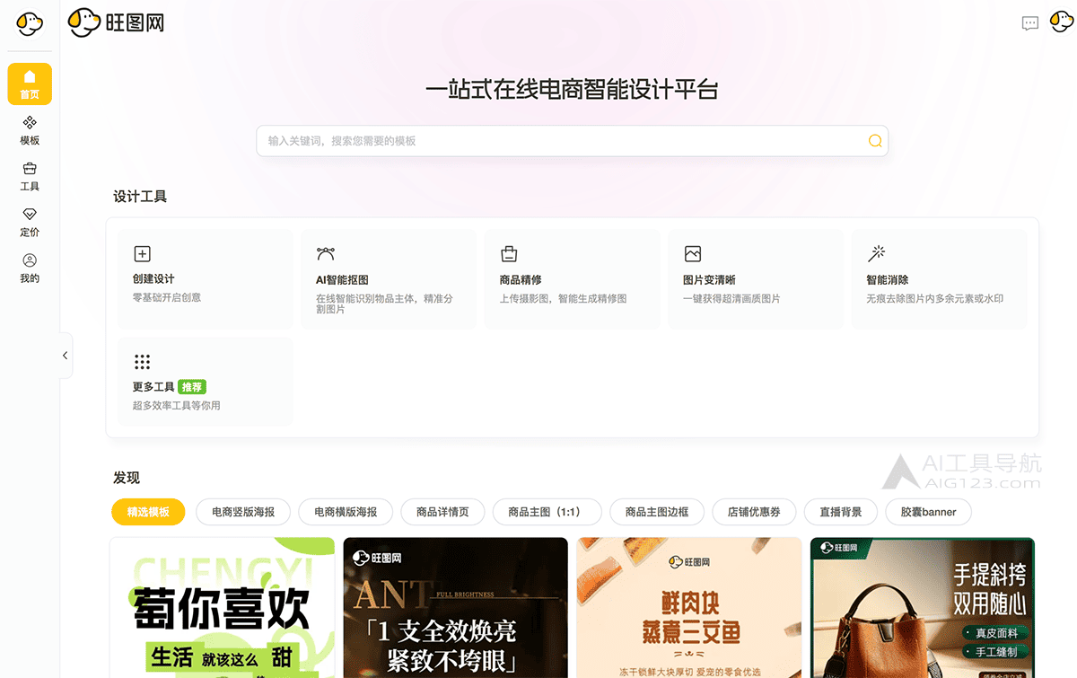Open the 商品精修 tool title

point(521,280)
